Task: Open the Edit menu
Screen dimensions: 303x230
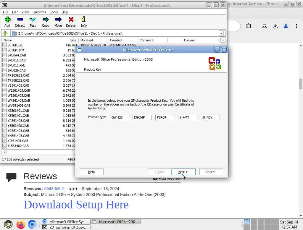Action: pyautogui.click(x=15, y=12)
